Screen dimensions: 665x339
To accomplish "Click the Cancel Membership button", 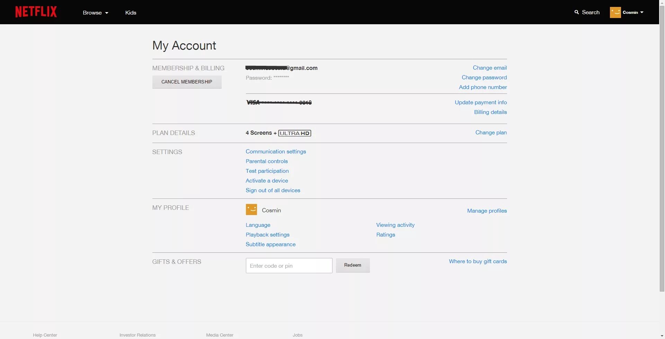I will (x=187, y=82).
